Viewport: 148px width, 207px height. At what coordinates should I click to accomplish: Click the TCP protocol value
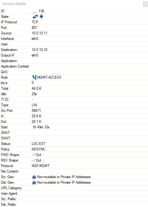[35, 22]
